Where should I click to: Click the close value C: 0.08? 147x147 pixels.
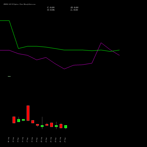pos(51,8)
